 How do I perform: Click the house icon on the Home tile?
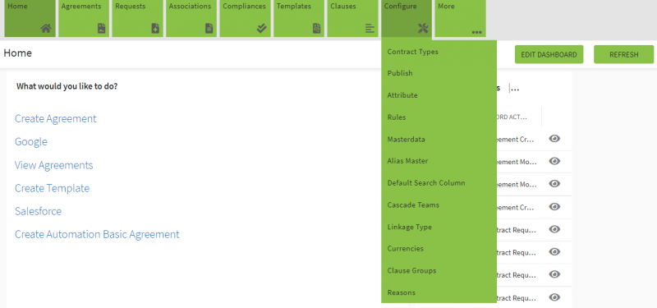click(46, 28)
